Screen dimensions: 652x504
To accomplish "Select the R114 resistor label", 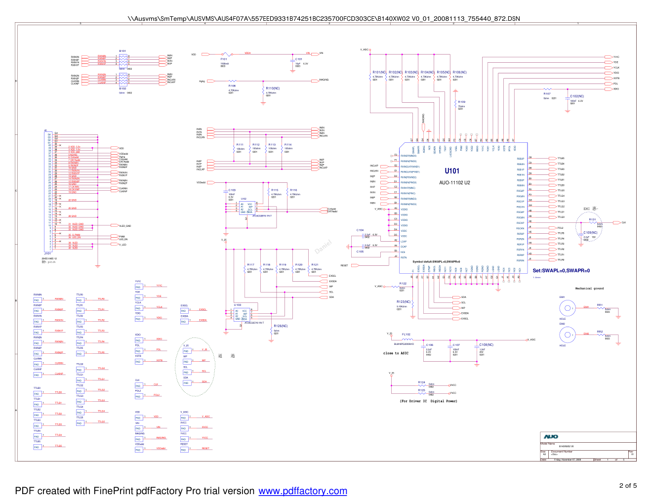I will 288,145.
